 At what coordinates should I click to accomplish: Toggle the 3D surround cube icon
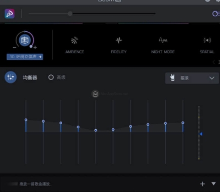25,40
